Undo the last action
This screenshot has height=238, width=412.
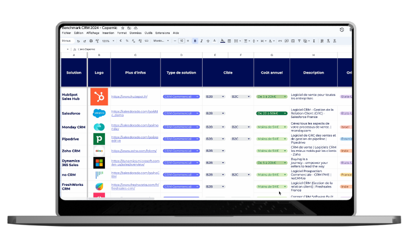coord(79,41)
